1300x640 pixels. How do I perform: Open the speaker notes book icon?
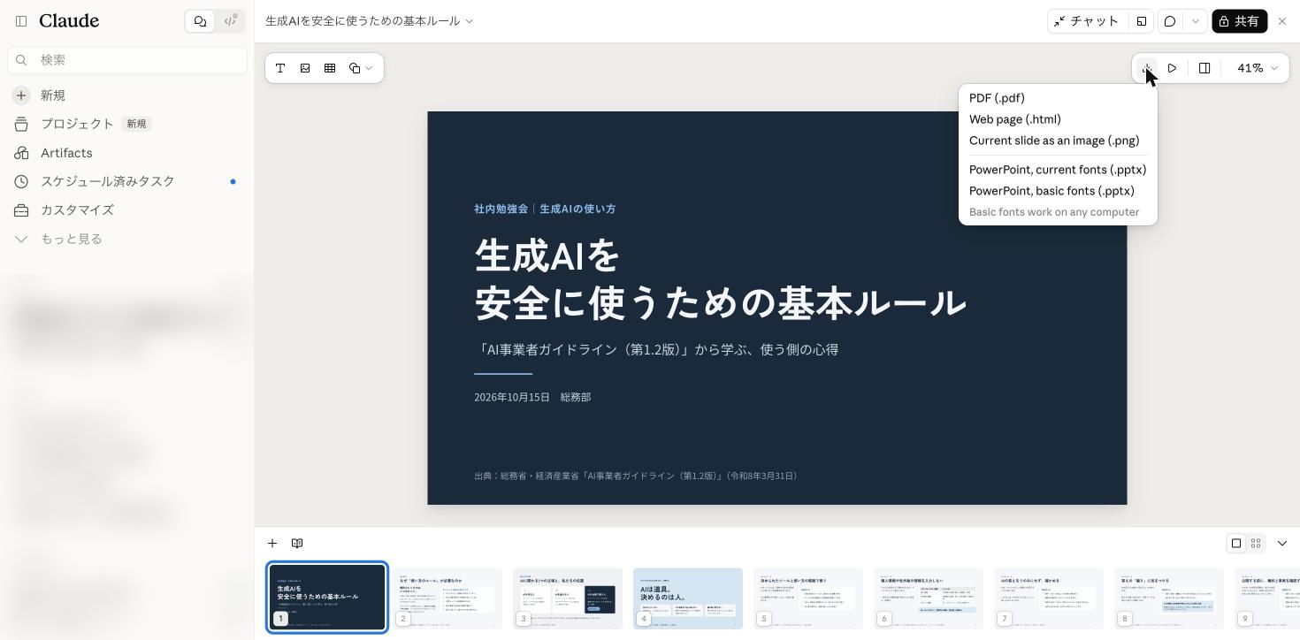(297, 544)
